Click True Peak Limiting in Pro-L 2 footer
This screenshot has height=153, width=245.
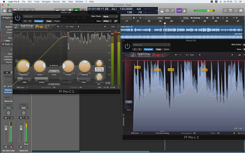(162, 133)
